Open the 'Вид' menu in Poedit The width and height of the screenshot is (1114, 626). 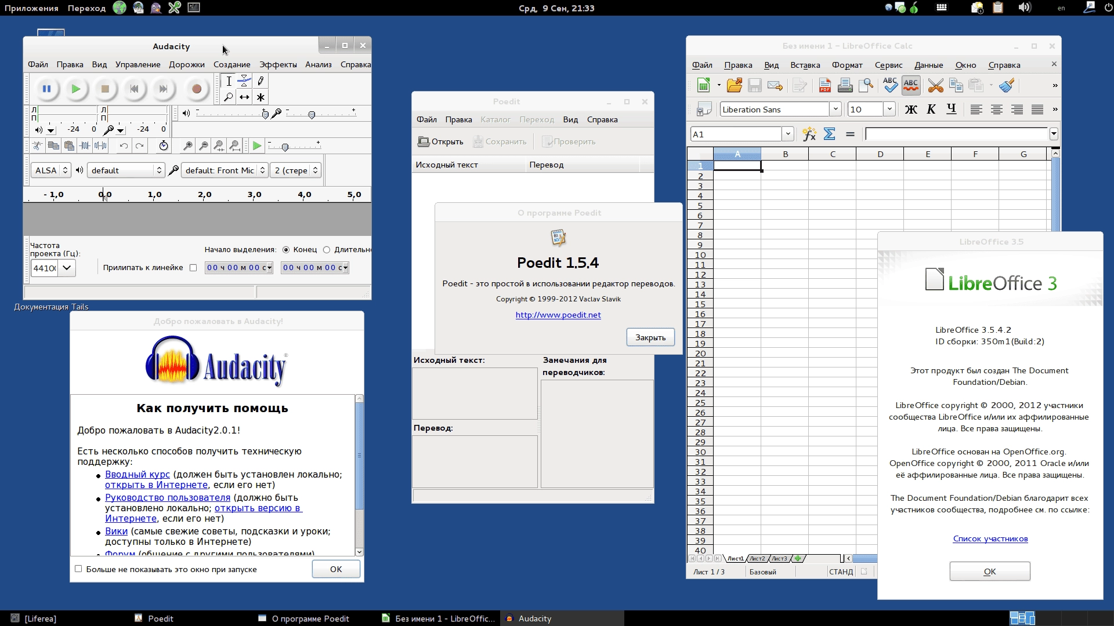point(570,120)
